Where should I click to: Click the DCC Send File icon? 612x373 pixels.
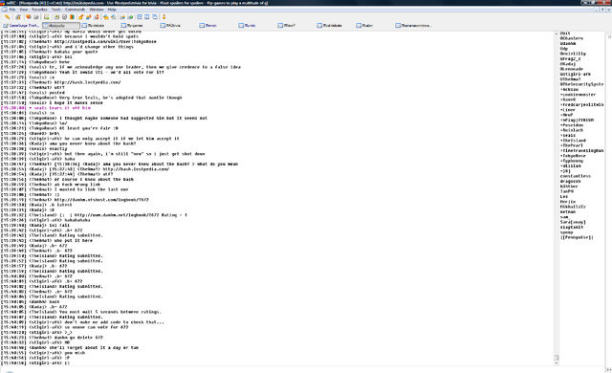pyautogui.click(x=80, y=17)
